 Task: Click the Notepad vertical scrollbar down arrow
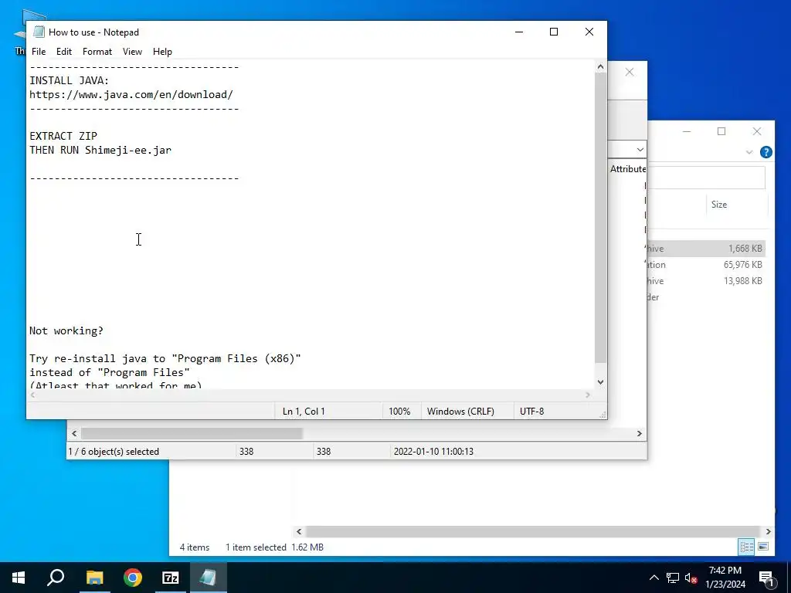click(600, 382)
